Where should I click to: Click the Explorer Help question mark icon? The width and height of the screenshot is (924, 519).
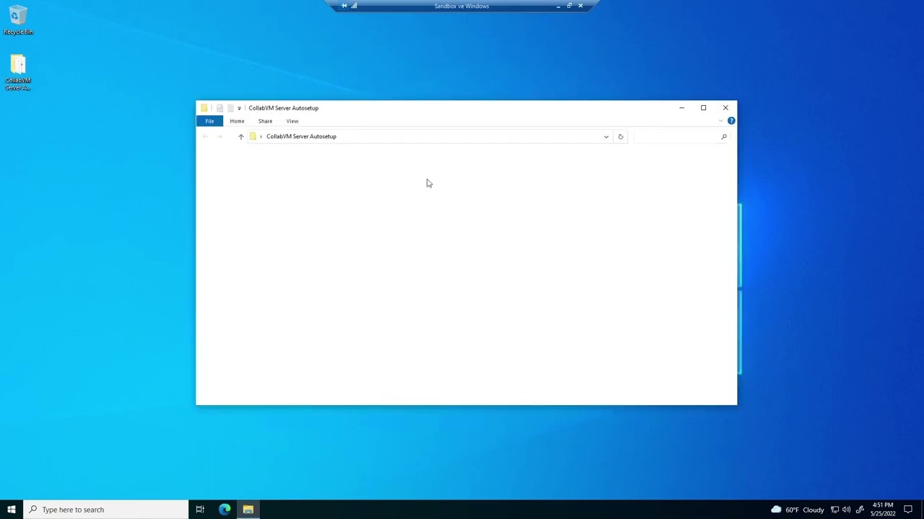click(x=731, y=121)
